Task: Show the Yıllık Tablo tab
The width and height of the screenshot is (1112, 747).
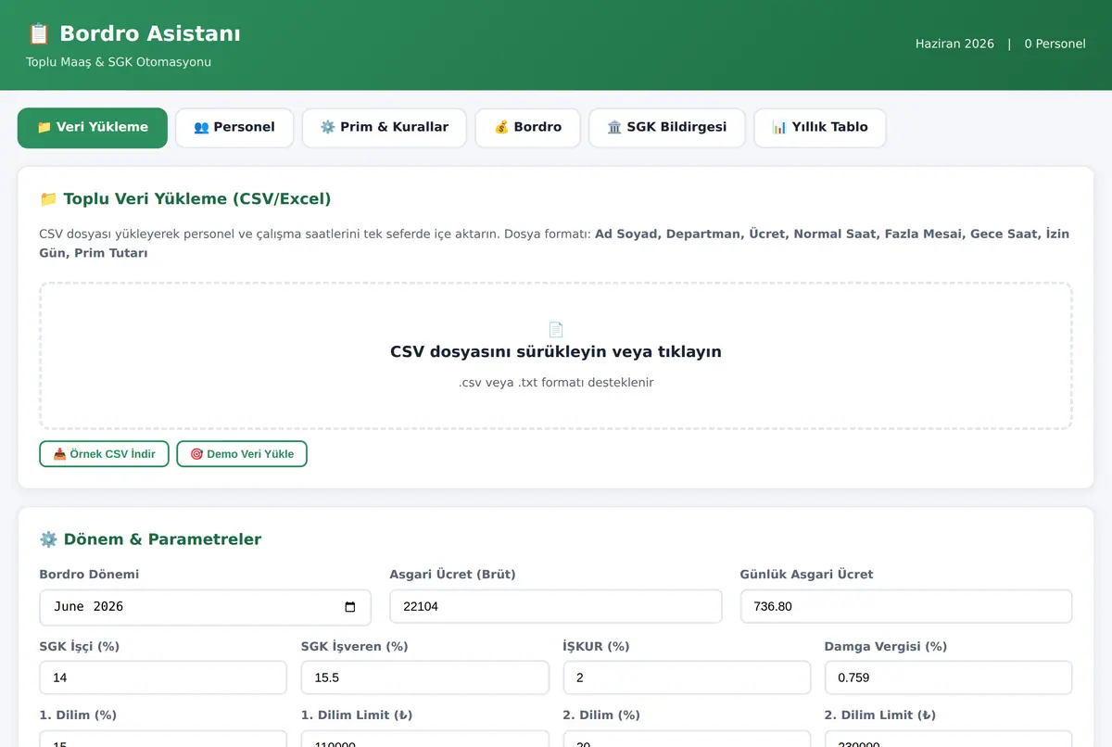Action: click(x=820, y=128)
